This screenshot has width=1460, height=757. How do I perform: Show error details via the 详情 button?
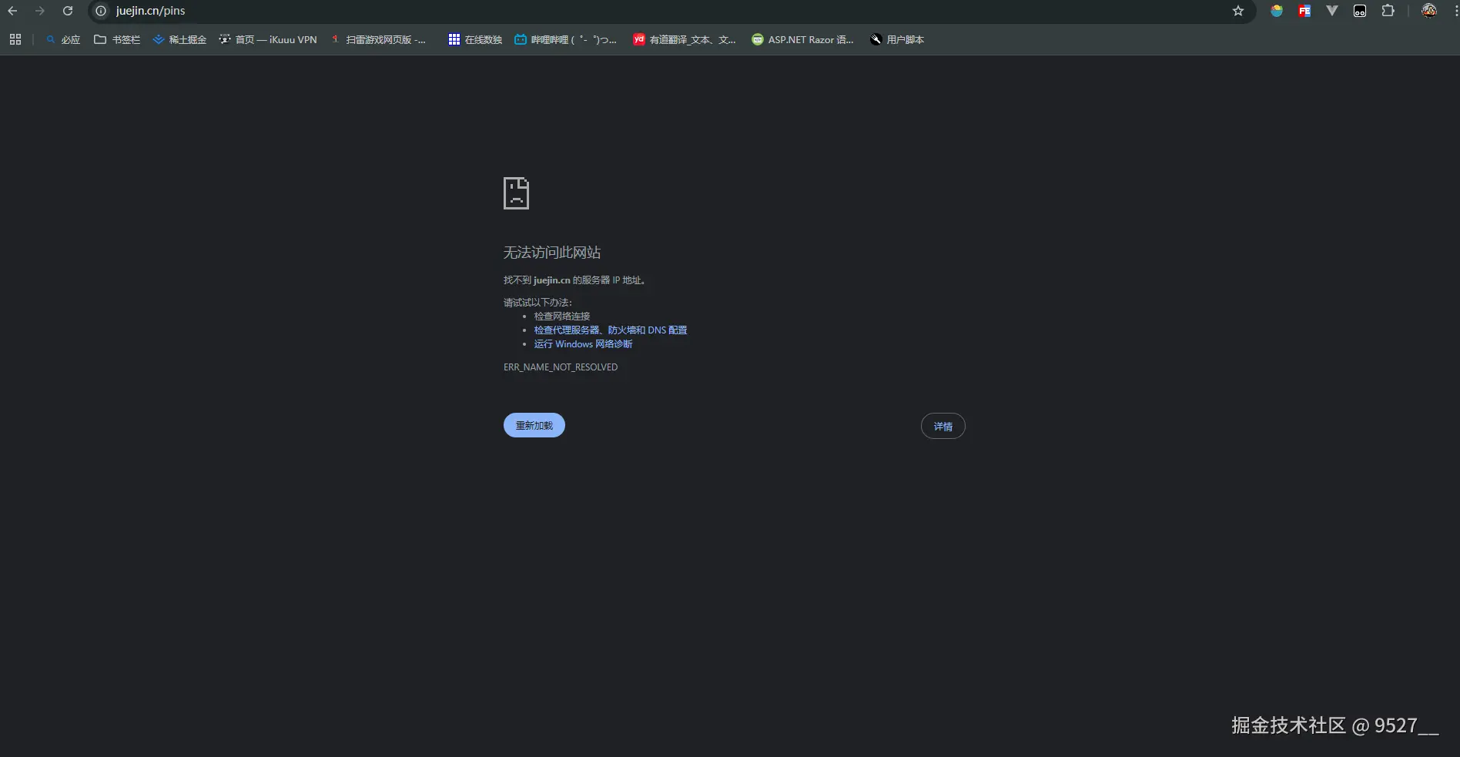click(x=943, y=426)
